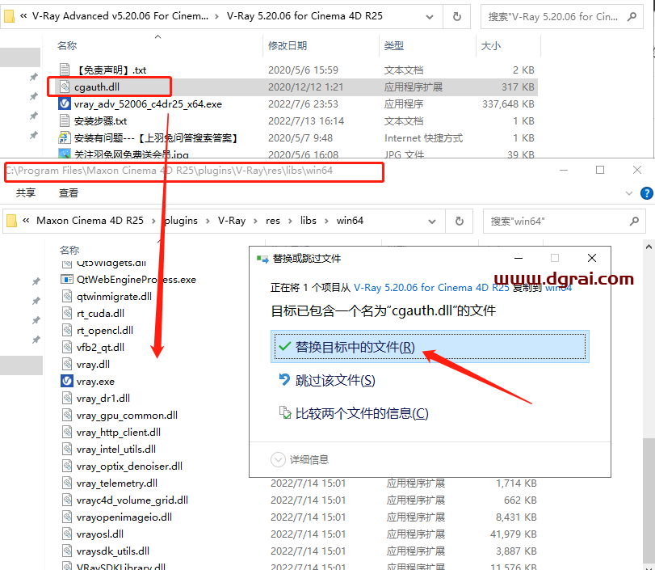Click the vray_adv_52006_c4dr25_x64.exe installer icon
Image resolution: width=655 pixels, height=570 pixels.
click(65, 103)
